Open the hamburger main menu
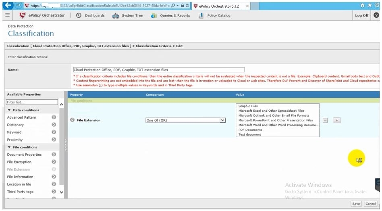 pyautogui.click(x=7, y=15)
